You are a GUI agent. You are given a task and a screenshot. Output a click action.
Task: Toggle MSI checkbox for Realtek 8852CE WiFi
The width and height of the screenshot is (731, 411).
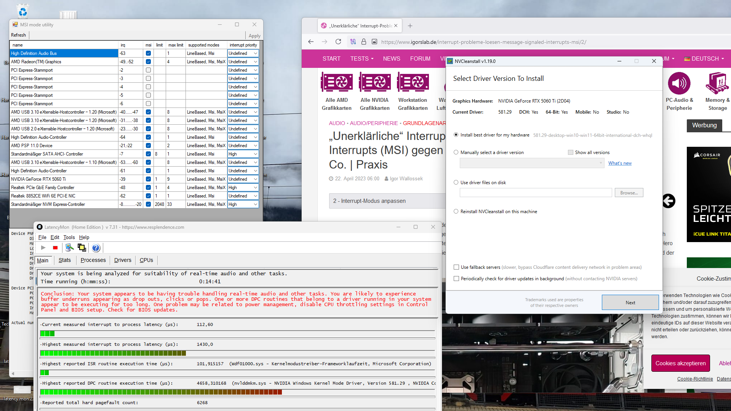149,196
